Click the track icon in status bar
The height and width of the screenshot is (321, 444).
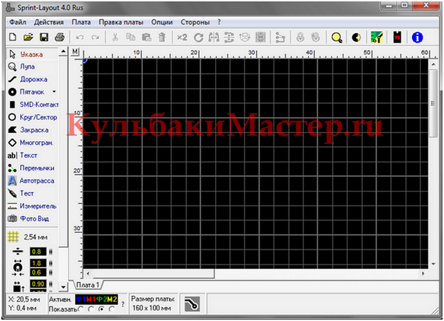pos(192,304)
